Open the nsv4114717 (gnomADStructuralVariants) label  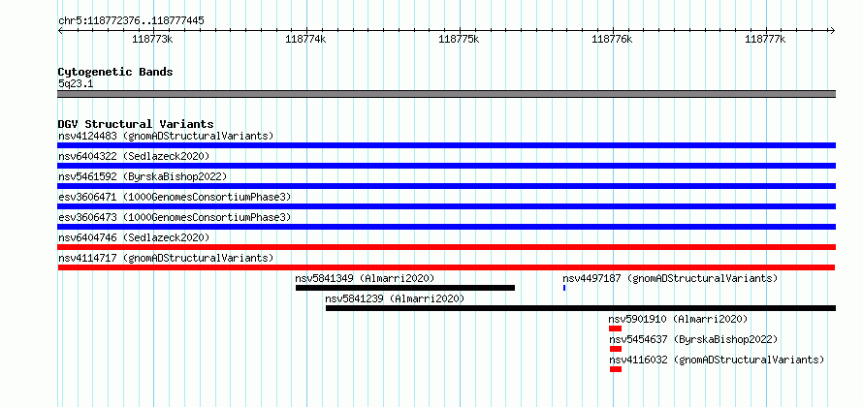pyautogui.click(x=166, y=258)
